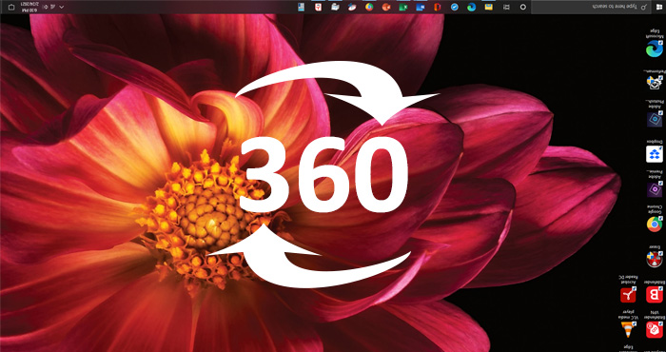Open the blue round app on taskbar

(455, 7)
